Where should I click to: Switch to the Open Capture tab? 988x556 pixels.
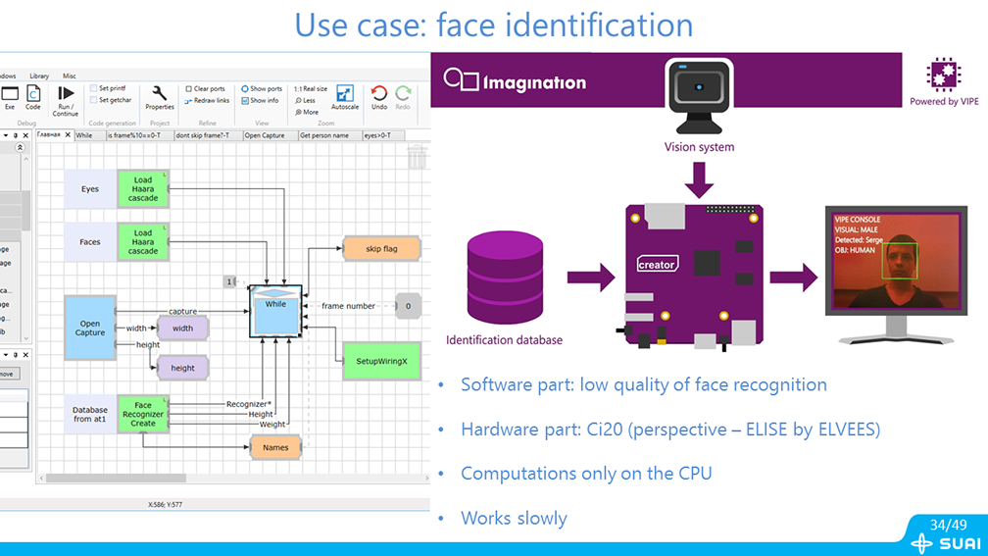click(265, 135)
